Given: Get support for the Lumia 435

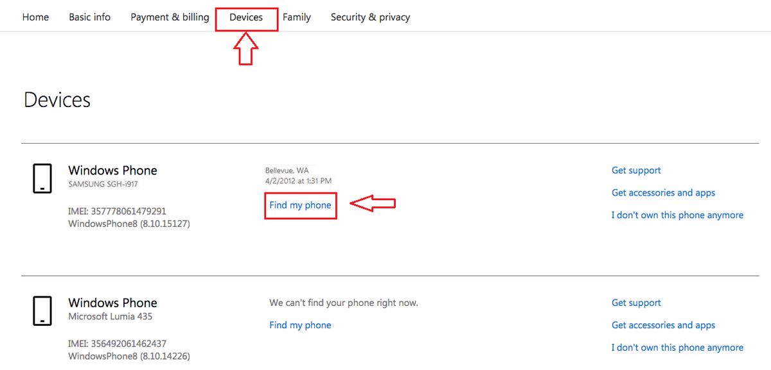Looking at the screenshot, I should point(636,303).
